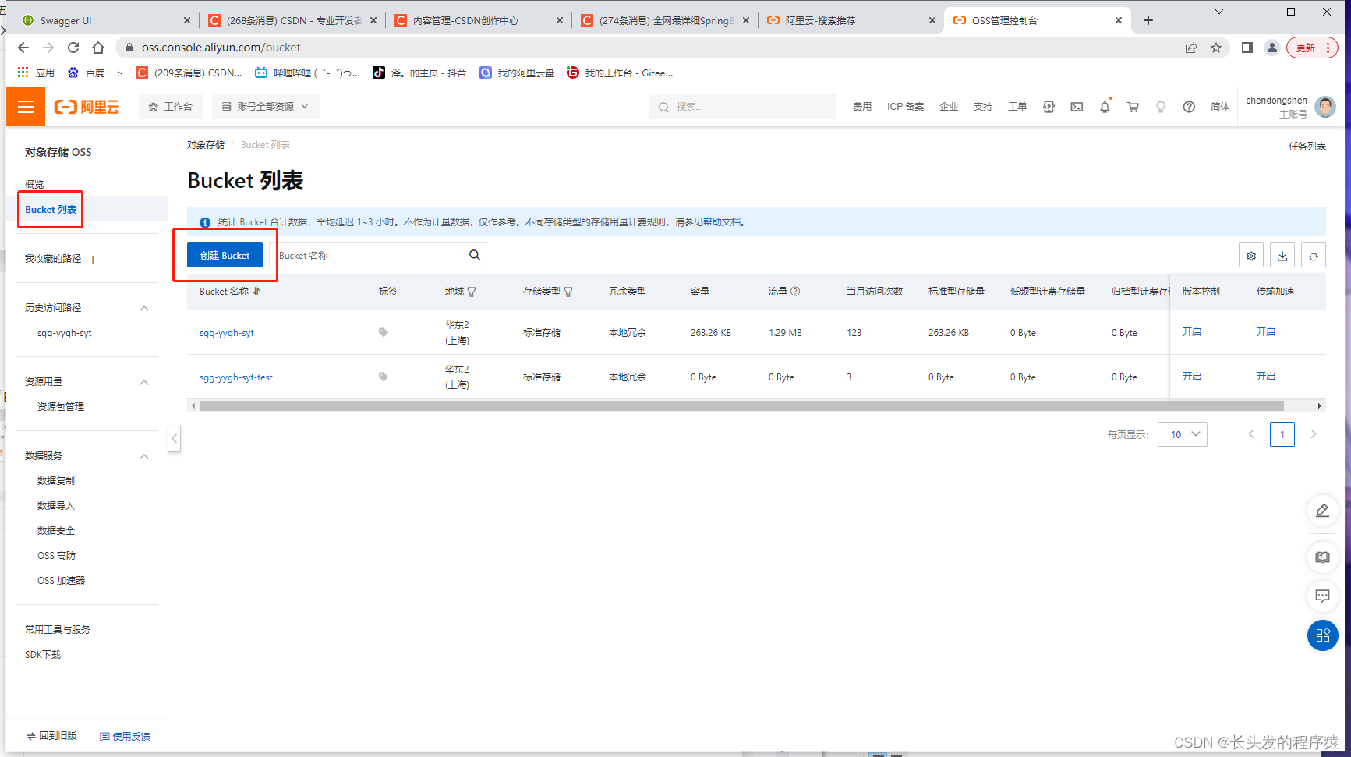The height and width of the screenshot is (757, 1351).
Task: Go to pagination page 1
Action: [x=1282, y=434]
